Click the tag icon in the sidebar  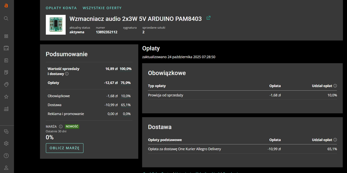(6, 85)
